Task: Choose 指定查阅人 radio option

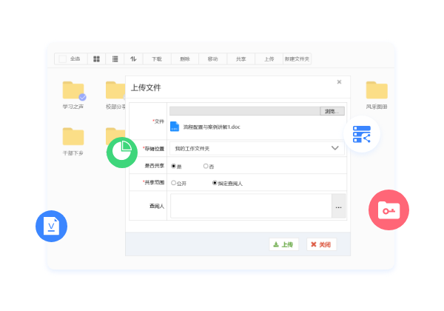Action: point(215,182)
